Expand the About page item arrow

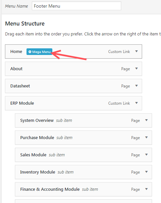pos(136,69)
